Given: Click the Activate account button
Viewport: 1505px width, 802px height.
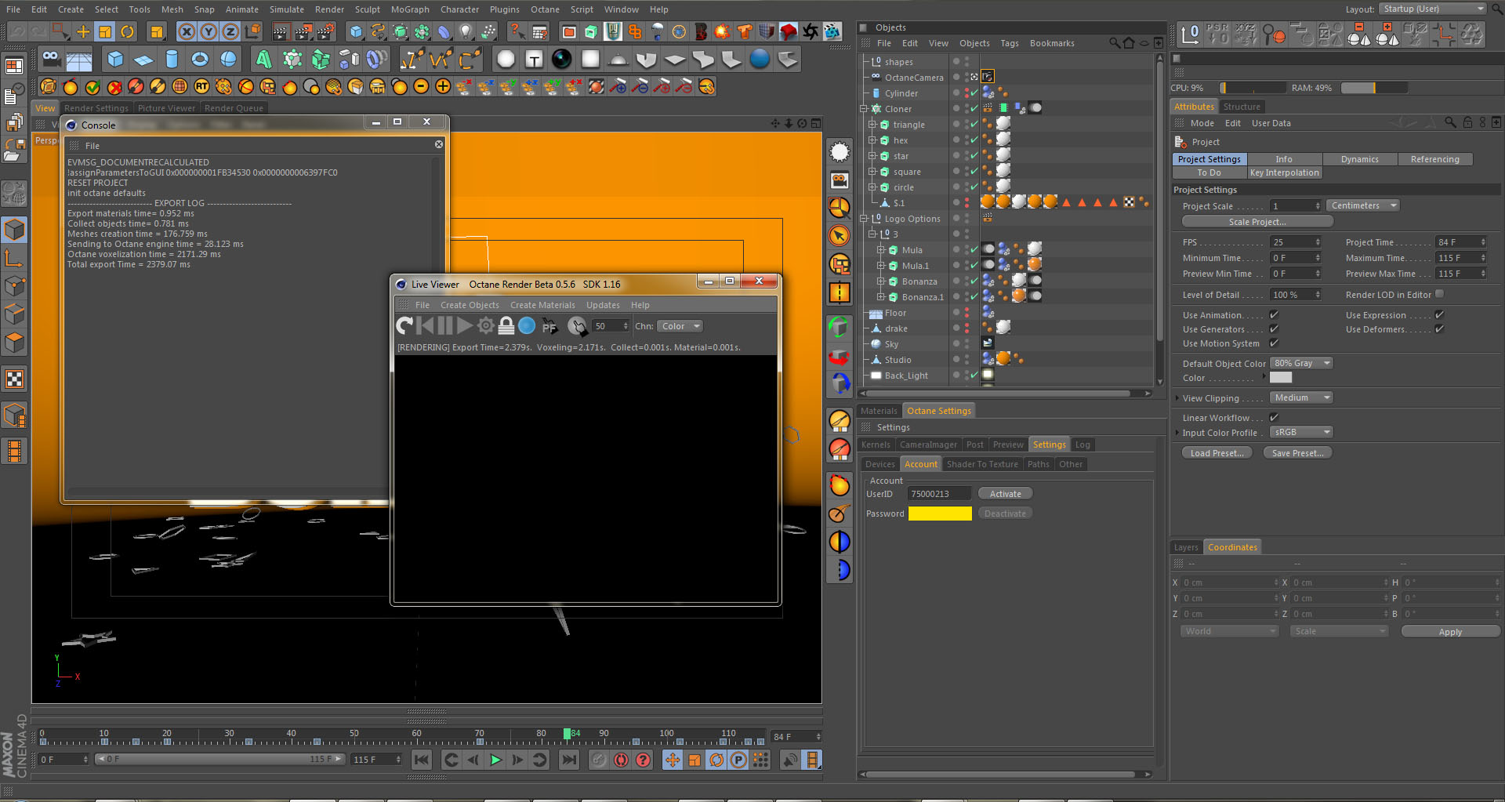Looking at the screenshot, I should coord(1005,494).
